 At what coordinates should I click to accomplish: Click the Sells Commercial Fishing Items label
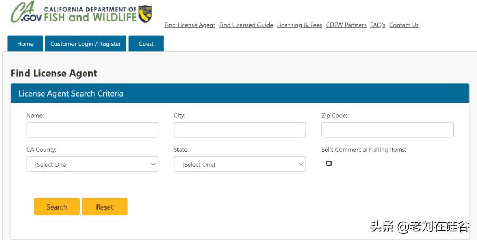[363, 150]
